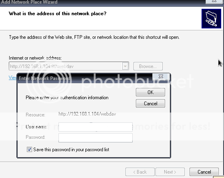Click the wizard's Back button
224x178 pixels.
[140, 172]
